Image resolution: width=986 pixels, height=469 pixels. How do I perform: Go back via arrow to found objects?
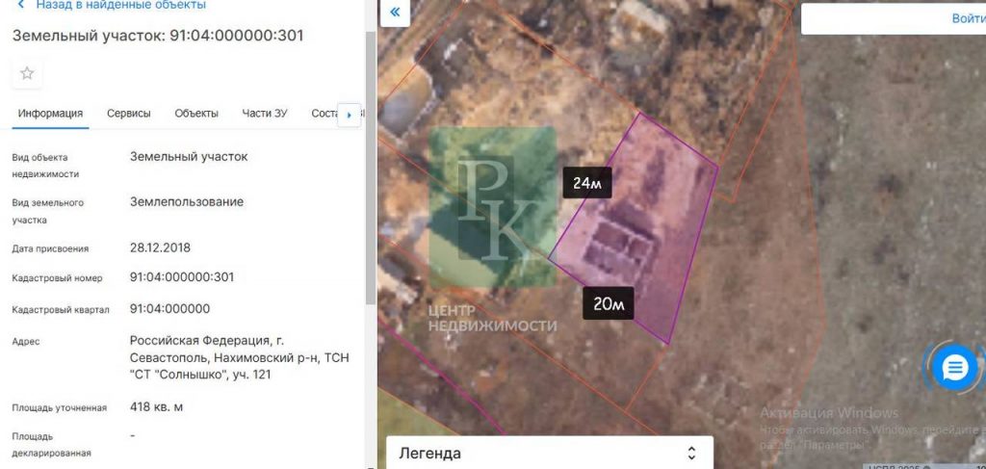(x=21, y=5)
